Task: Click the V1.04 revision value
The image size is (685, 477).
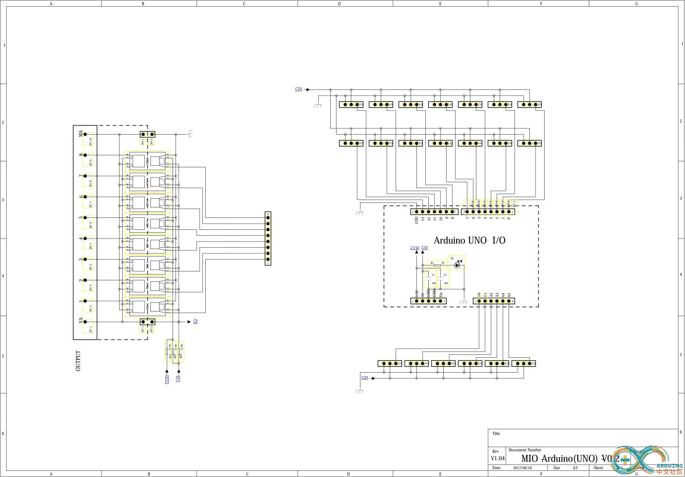Action: [x=498, y=458]
